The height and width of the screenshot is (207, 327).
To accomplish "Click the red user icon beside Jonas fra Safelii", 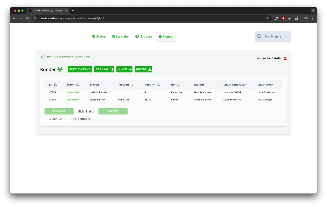I will [285, 58].
